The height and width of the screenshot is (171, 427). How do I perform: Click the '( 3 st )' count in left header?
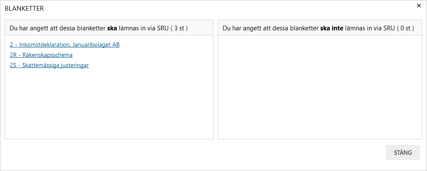click(179, 28)
